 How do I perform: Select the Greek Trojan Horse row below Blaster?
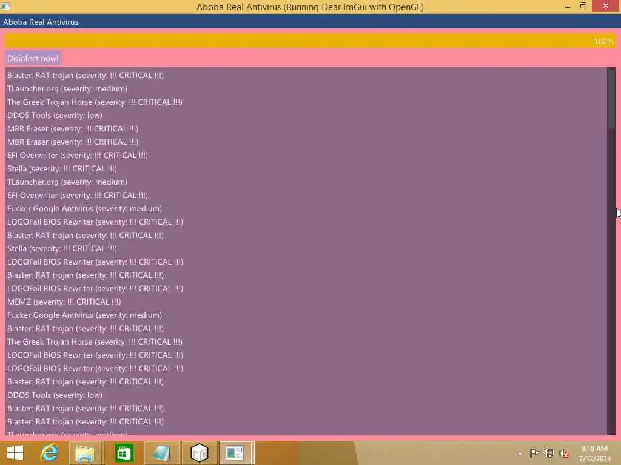click(x=95, y=342)
